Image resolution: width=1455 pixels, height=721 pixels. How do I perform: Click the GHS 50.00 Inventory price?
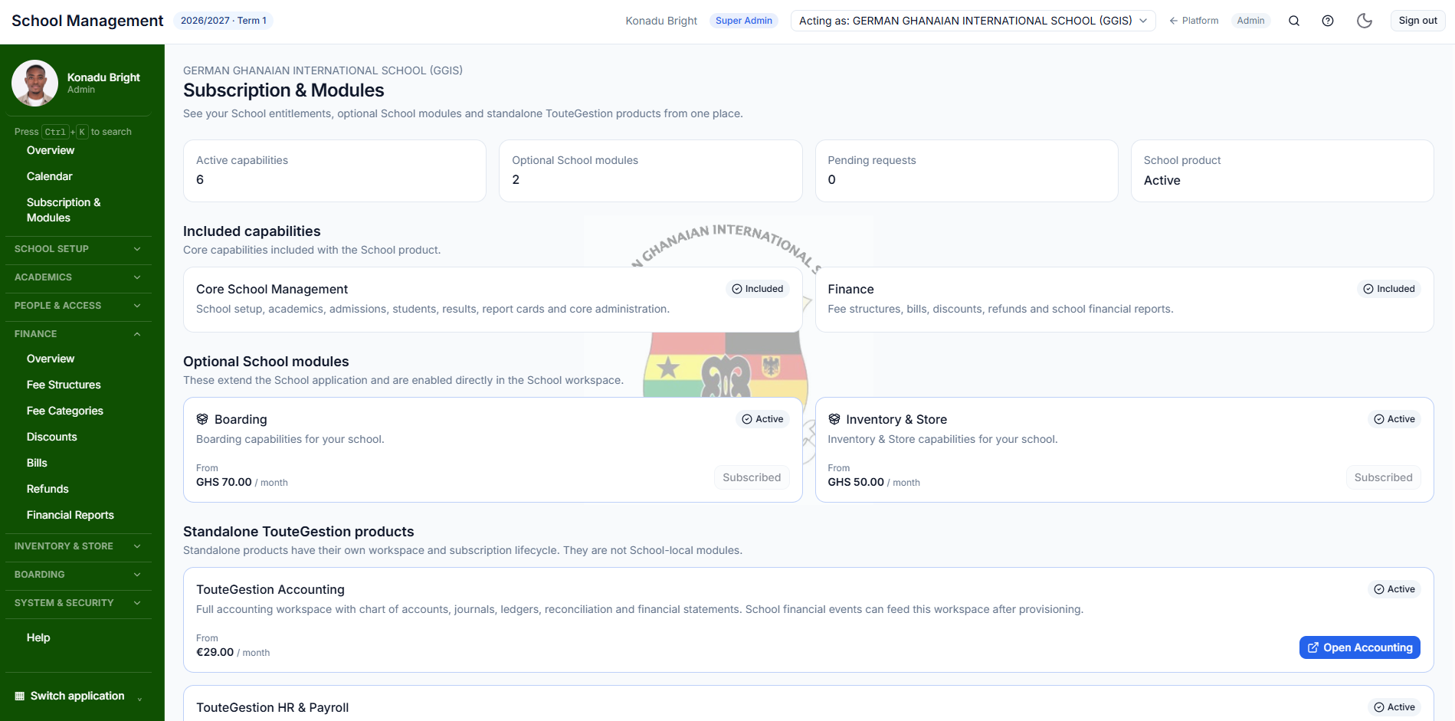[x=856, y=482]
